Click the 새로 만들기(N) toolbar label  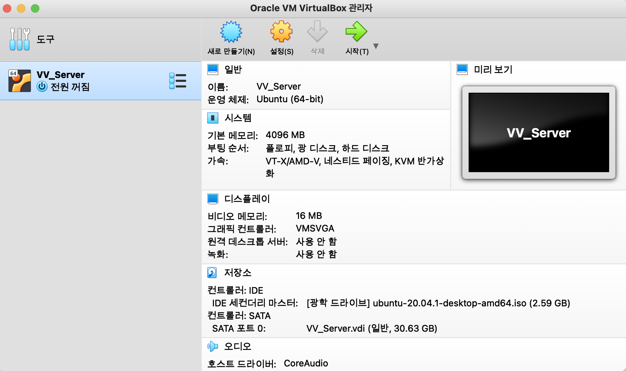pyautogui.click(x=231, y=51)
